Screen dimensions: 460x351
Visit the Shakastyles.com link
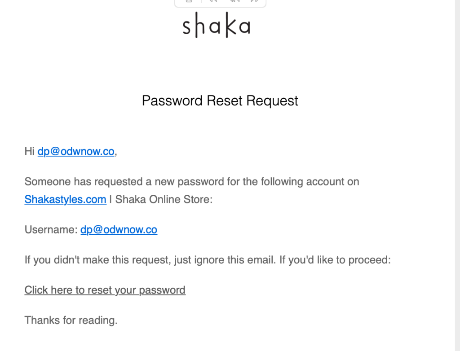pyautogui.click(x=65, y=199)
